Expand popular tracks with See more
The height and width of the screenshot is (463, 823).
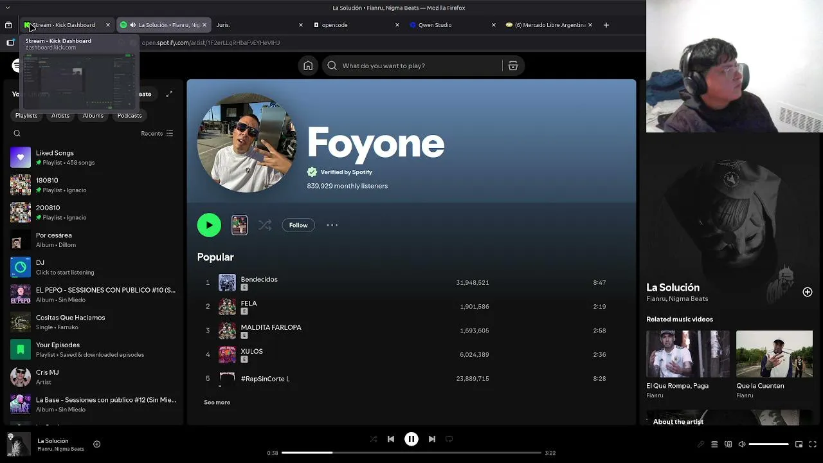coord(217,403)
